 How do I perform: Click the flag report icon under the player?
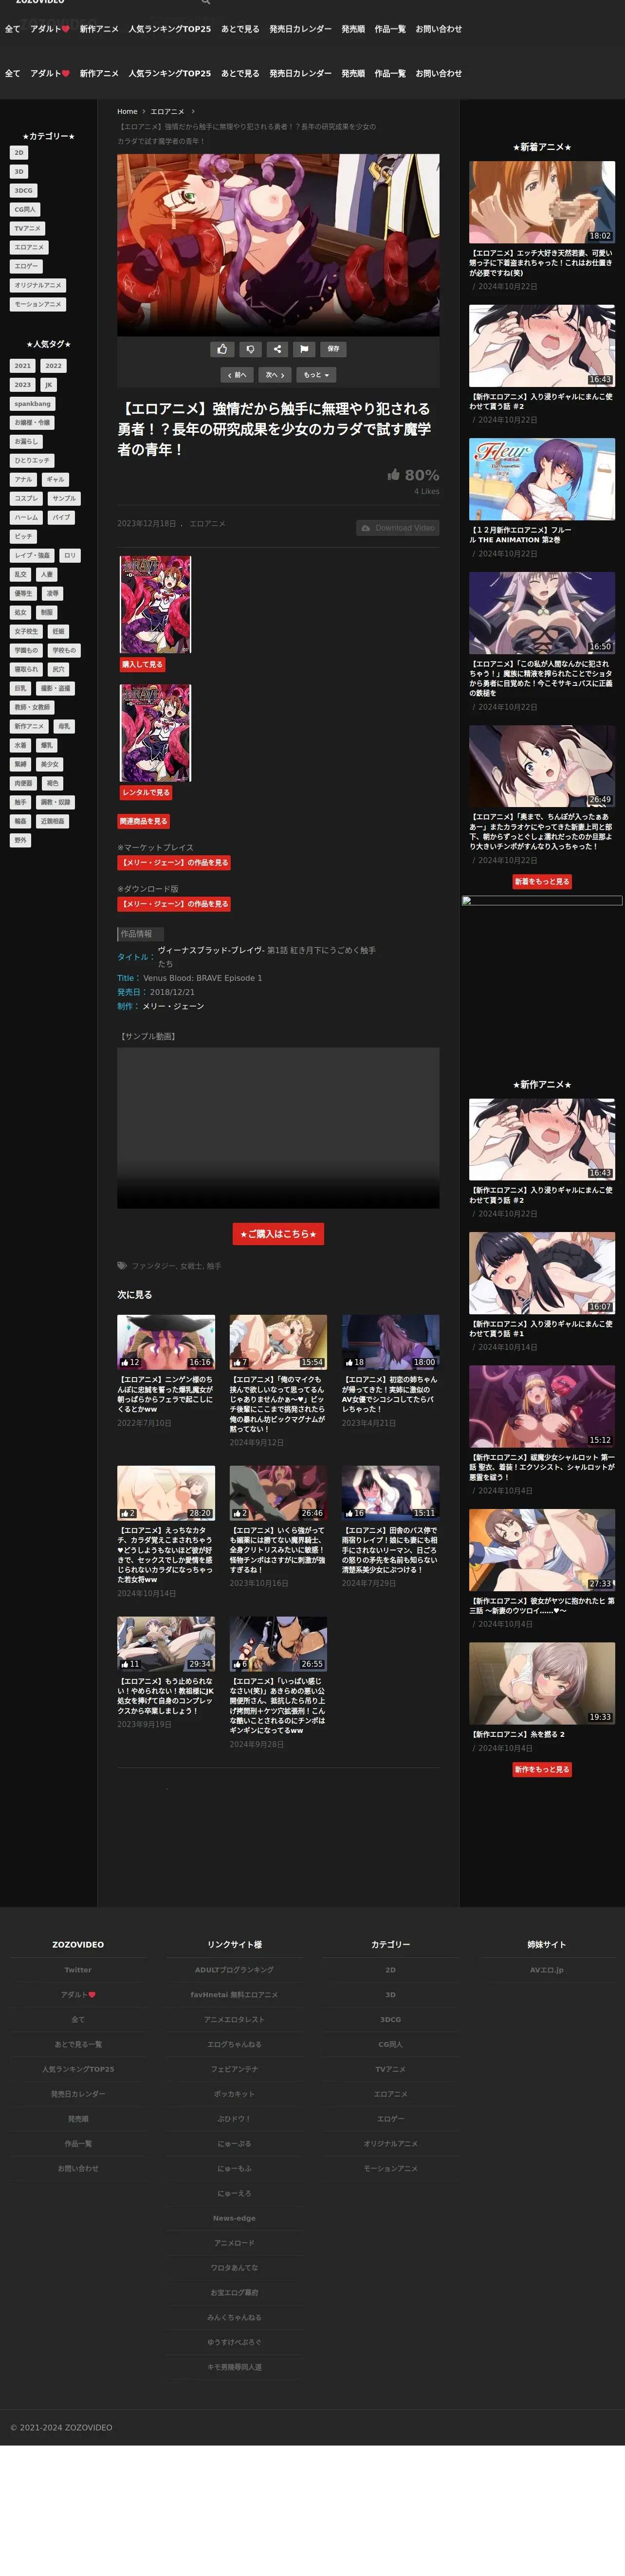304,349
